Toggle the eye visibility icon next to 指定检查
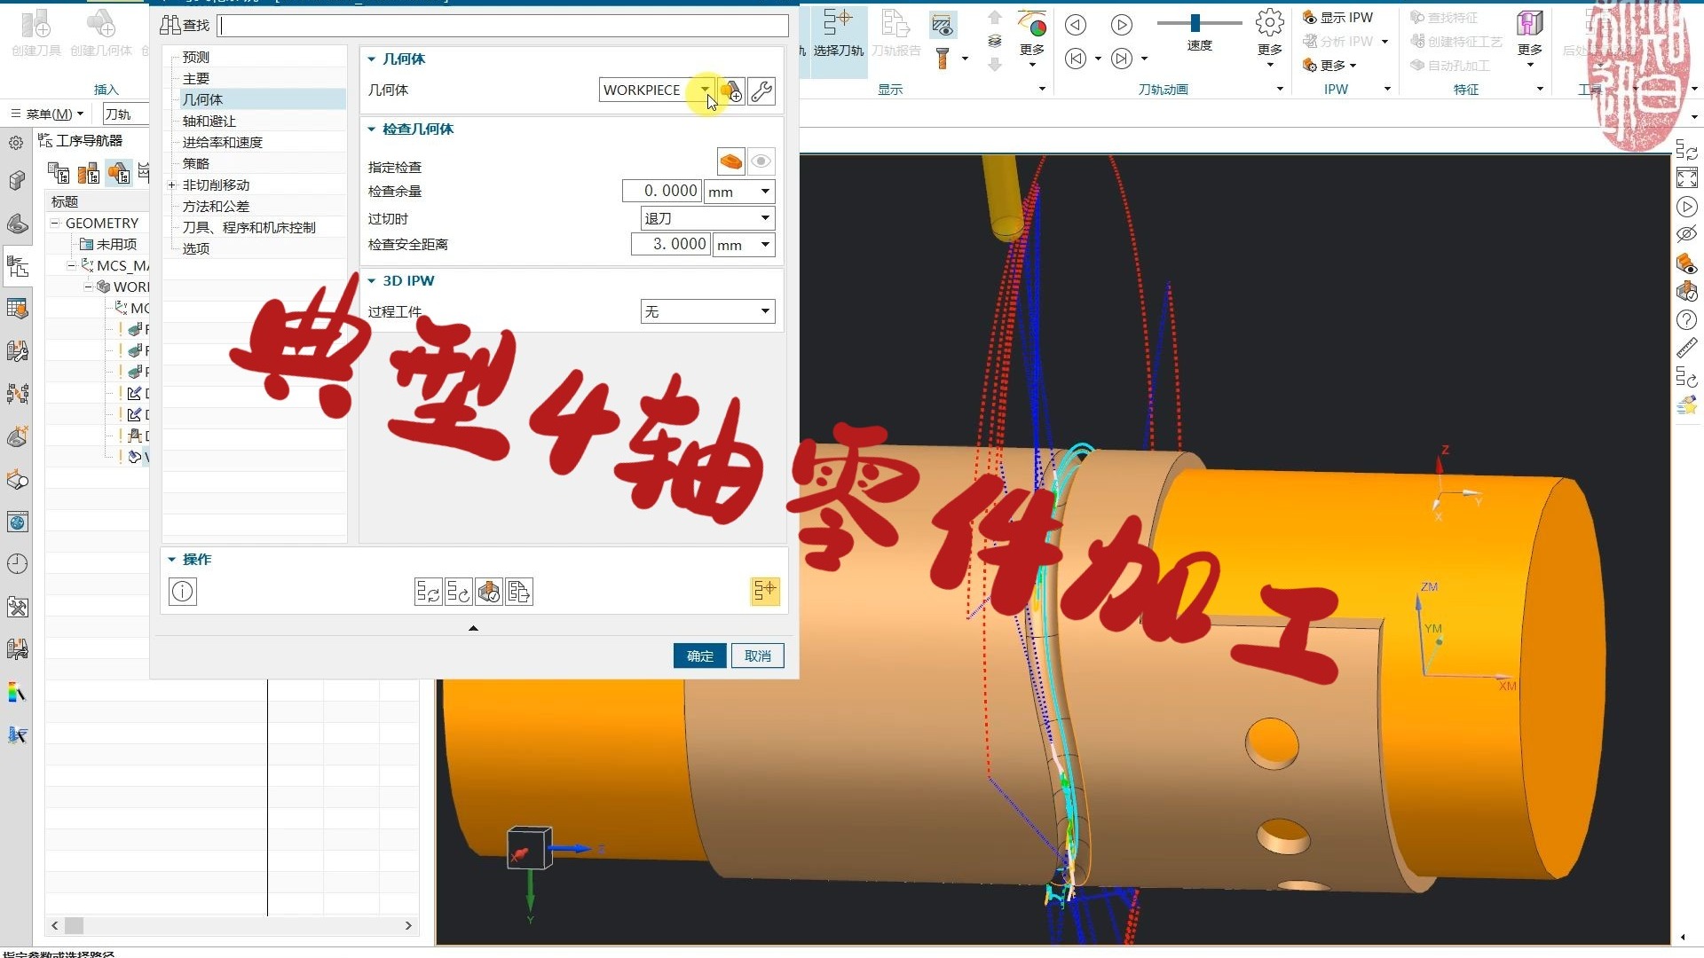Viewport: 1704px width, 958px height. pos(761,161)
